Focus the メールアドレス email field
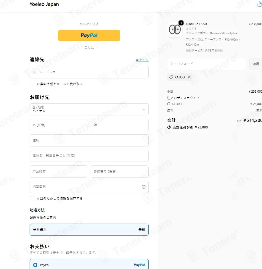The image size is (262, 269). [89, 72]
